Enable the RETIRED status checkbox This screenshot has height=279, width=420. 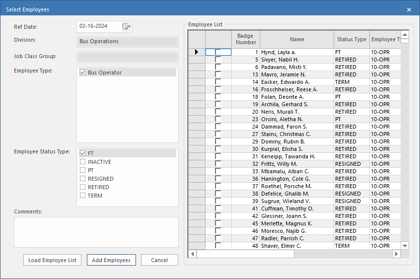click(x=83, y=187)
